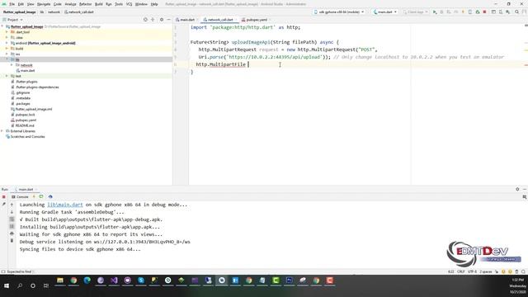The image size is (528, 297).
Task: Open Project panel settings gear
Action: pos(162,20)
